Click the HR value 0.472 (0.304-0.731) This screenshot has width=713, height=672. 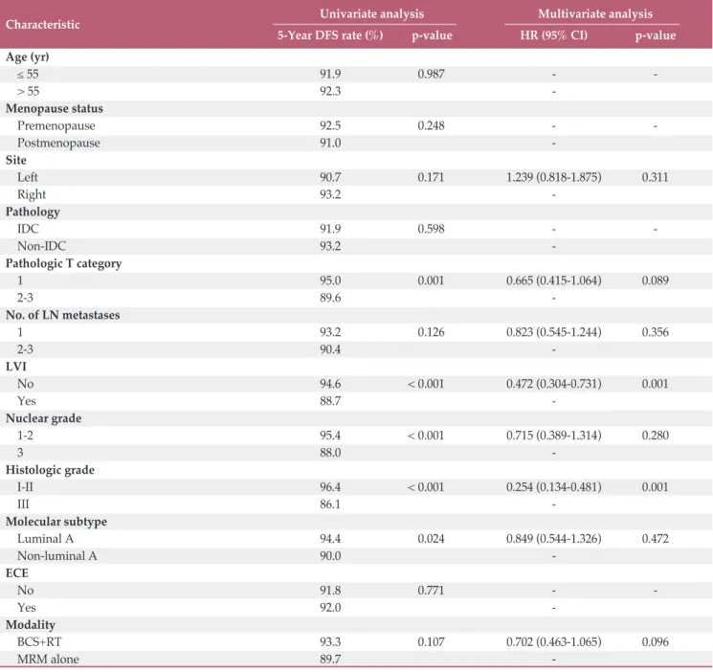554,384
